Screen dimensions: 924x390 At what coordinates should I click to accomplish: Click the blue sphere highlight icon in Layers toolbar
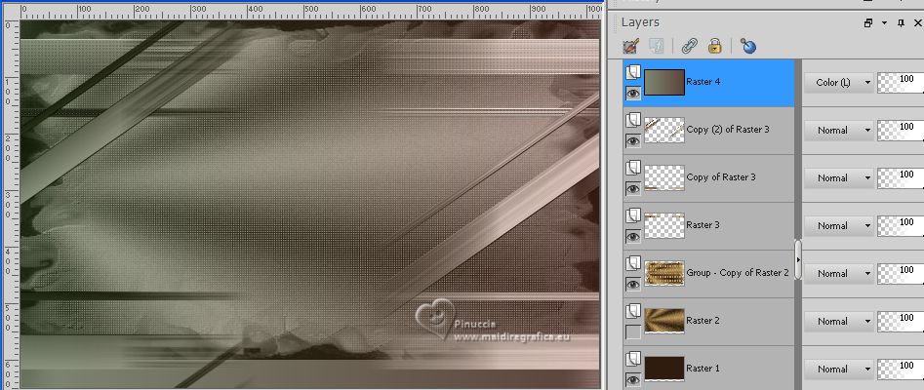click(x=748, y=46)
